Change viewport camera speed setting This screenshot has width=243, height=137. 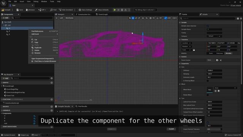[x=175, y=18]
